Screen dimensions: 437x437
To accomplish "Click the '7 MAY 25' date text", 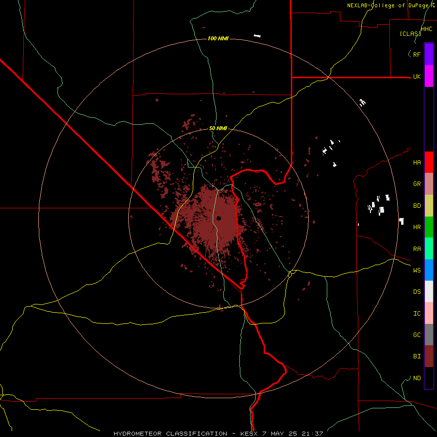I will pyautogui.click(x=280, y=434).
